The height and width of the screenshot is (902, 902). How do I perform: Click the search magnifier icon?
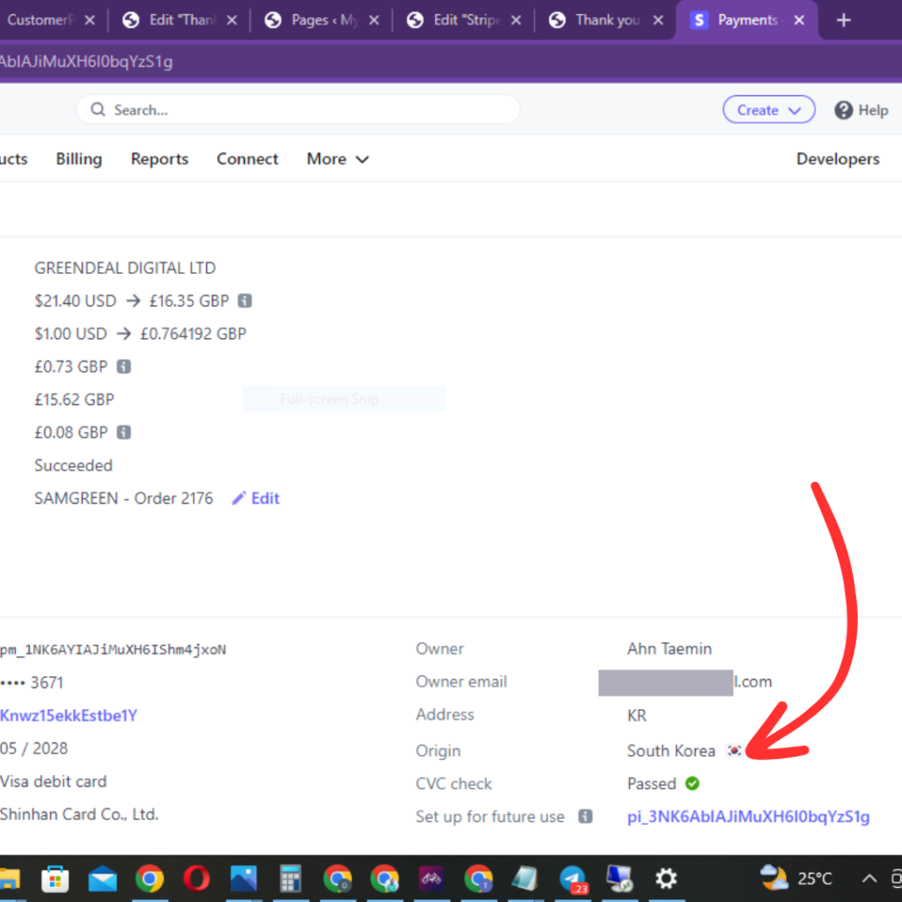(x=98, y=109)
